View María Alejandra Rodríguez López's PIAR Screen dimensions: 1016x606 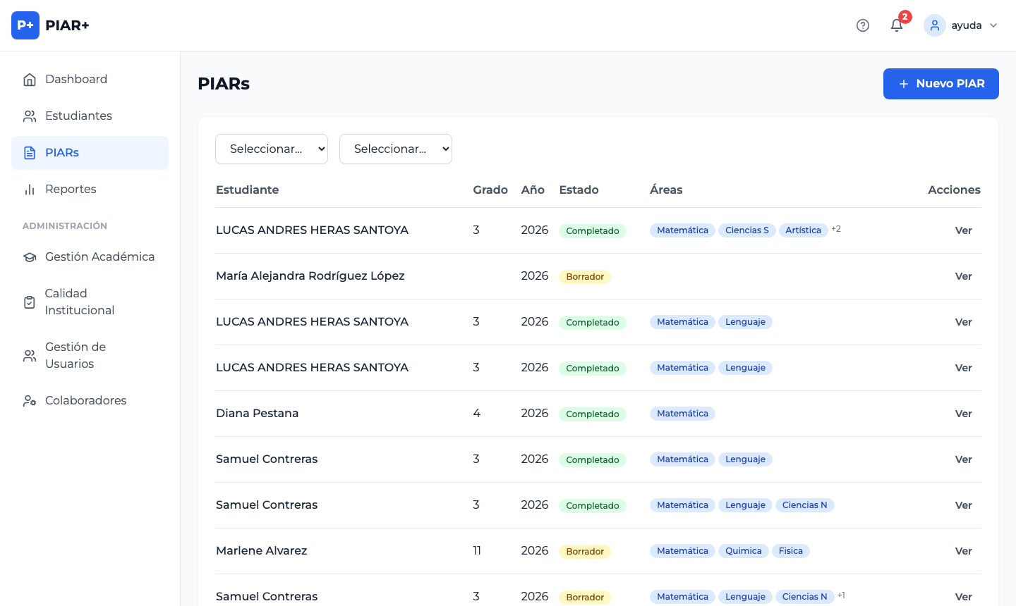point(963,276)
